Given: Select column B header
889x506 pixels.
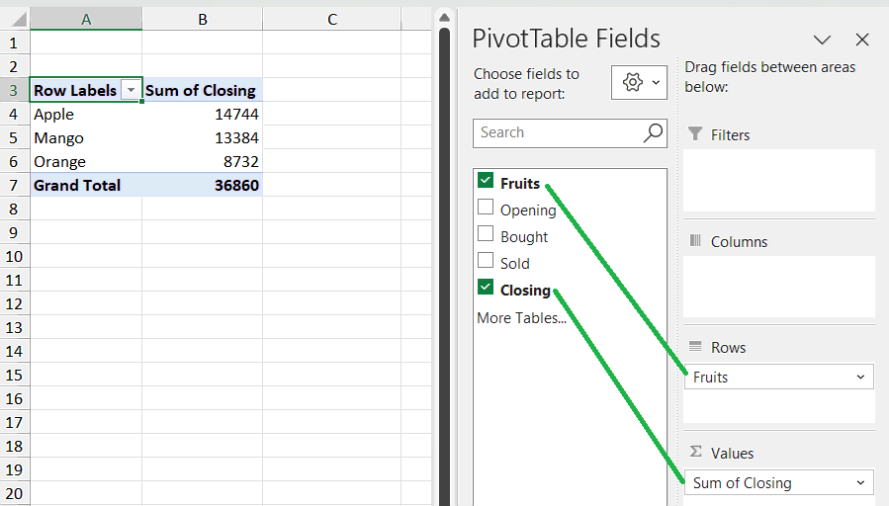Looking at the screenshot, I should (x=203, y=19).
